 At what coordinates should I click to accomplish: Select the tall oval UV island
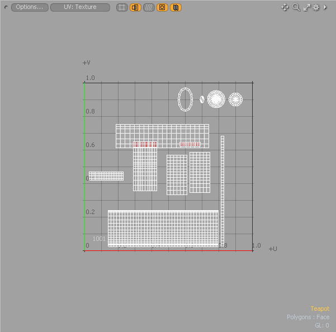tap(185, 99)
